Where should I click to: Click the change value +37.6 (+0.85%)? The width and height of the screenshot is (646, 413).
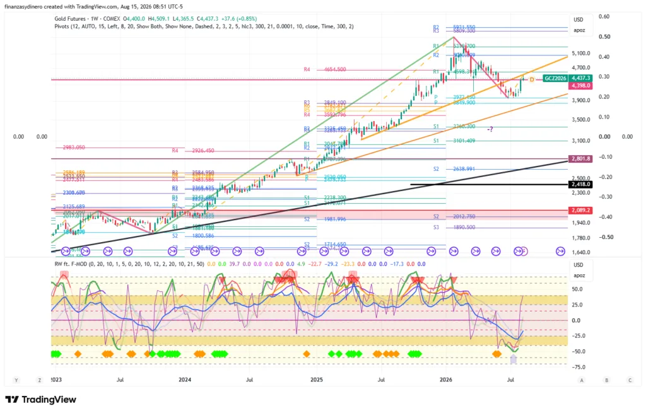coord(239,19)
